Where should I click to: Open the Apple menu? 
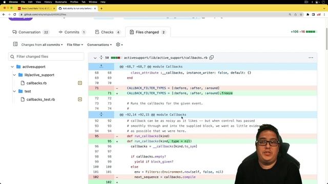point(5,2)
